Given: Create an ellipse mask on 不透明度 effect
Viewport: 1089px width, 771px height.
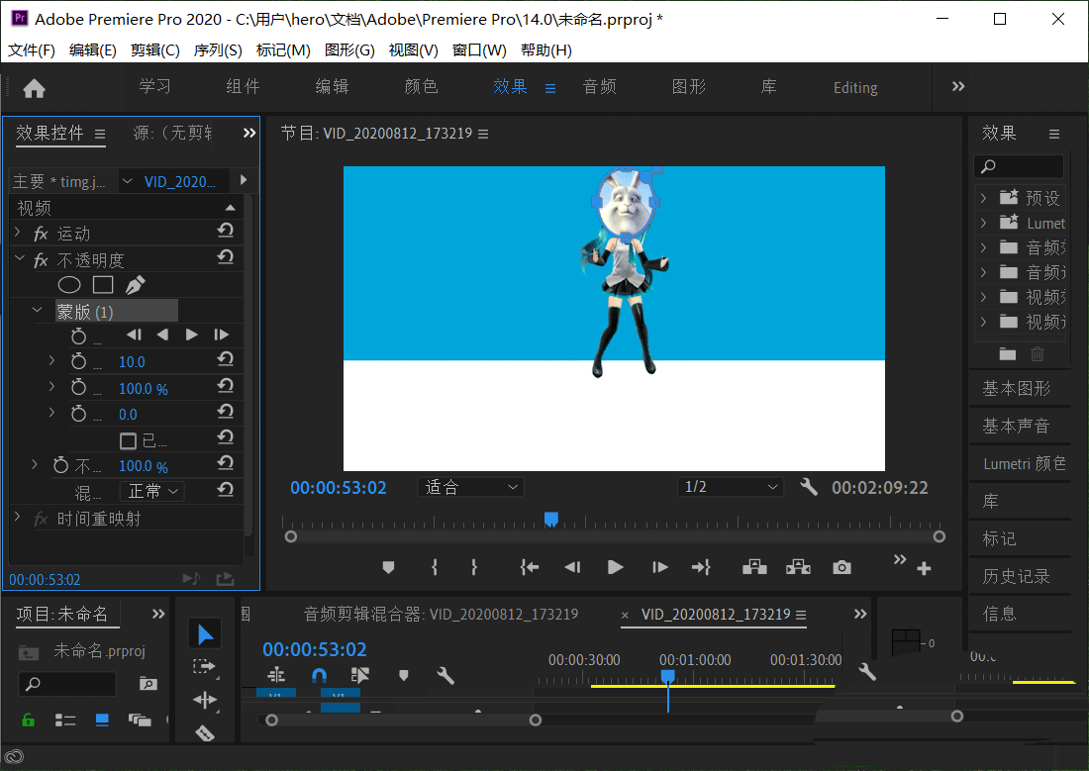Looking at the screenshot, I should click(x=69, y=284).
